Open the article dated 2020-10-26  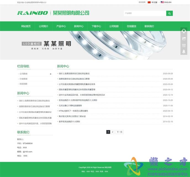[78, 100]
